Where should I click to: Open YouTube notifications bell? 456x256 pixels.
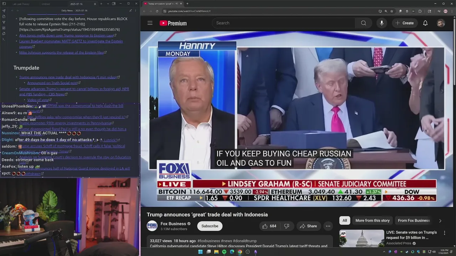425,23
